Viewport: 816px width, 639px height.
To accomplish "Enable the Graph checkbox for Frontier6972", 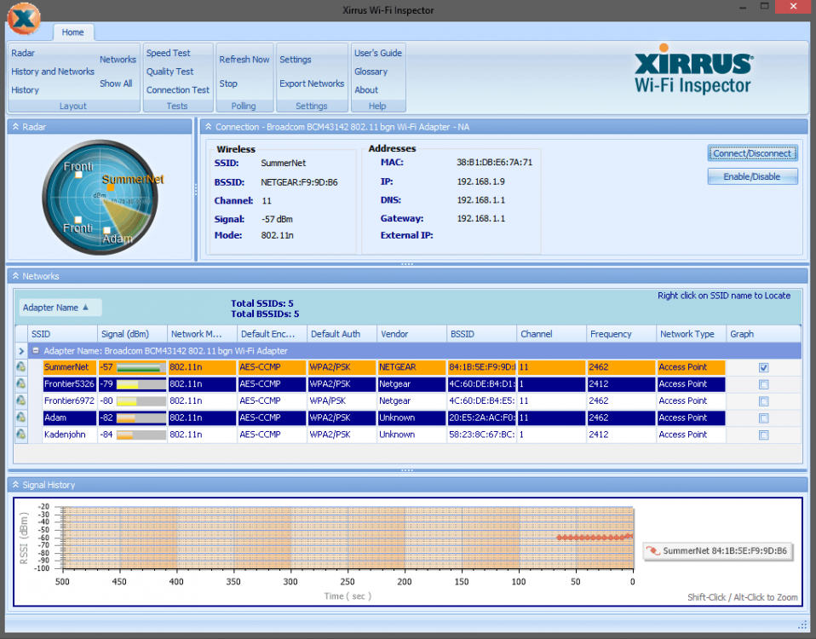I will pos(763,401).
